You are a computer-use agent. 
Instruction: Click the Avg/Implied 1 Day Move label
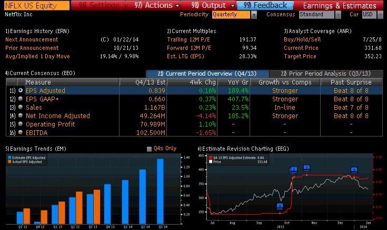[x=37, y=56]
